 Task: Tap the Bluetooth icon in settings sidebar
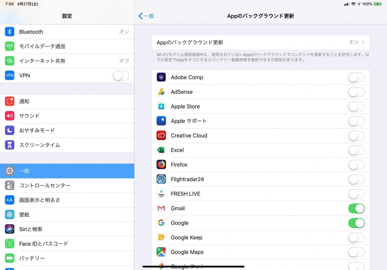(x=10, y=32)
